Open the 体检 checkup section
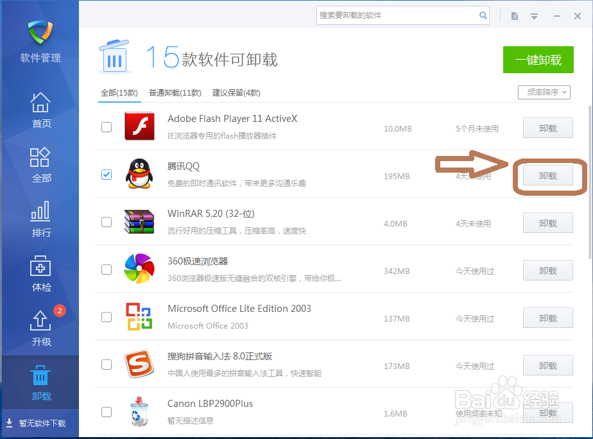 pyautogui.click(x=41, y=274)
